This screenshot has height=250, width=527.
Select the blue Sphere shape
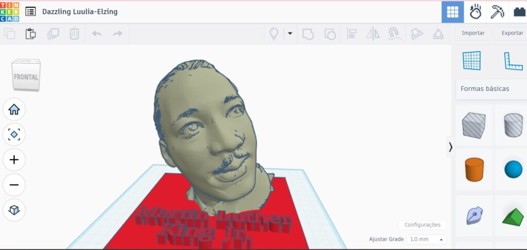[513, 169]
